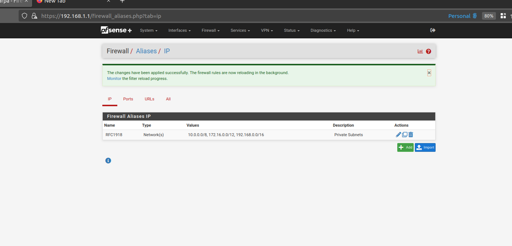512x246 pixels.
Task: Click the Private Subnets description
Action: tap(349, 135)
